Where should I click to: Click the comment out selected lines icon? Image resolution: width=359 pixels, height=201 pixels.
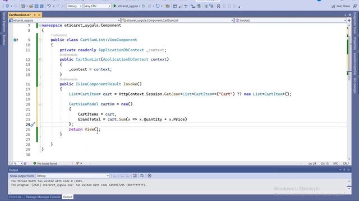pos(206,6)
